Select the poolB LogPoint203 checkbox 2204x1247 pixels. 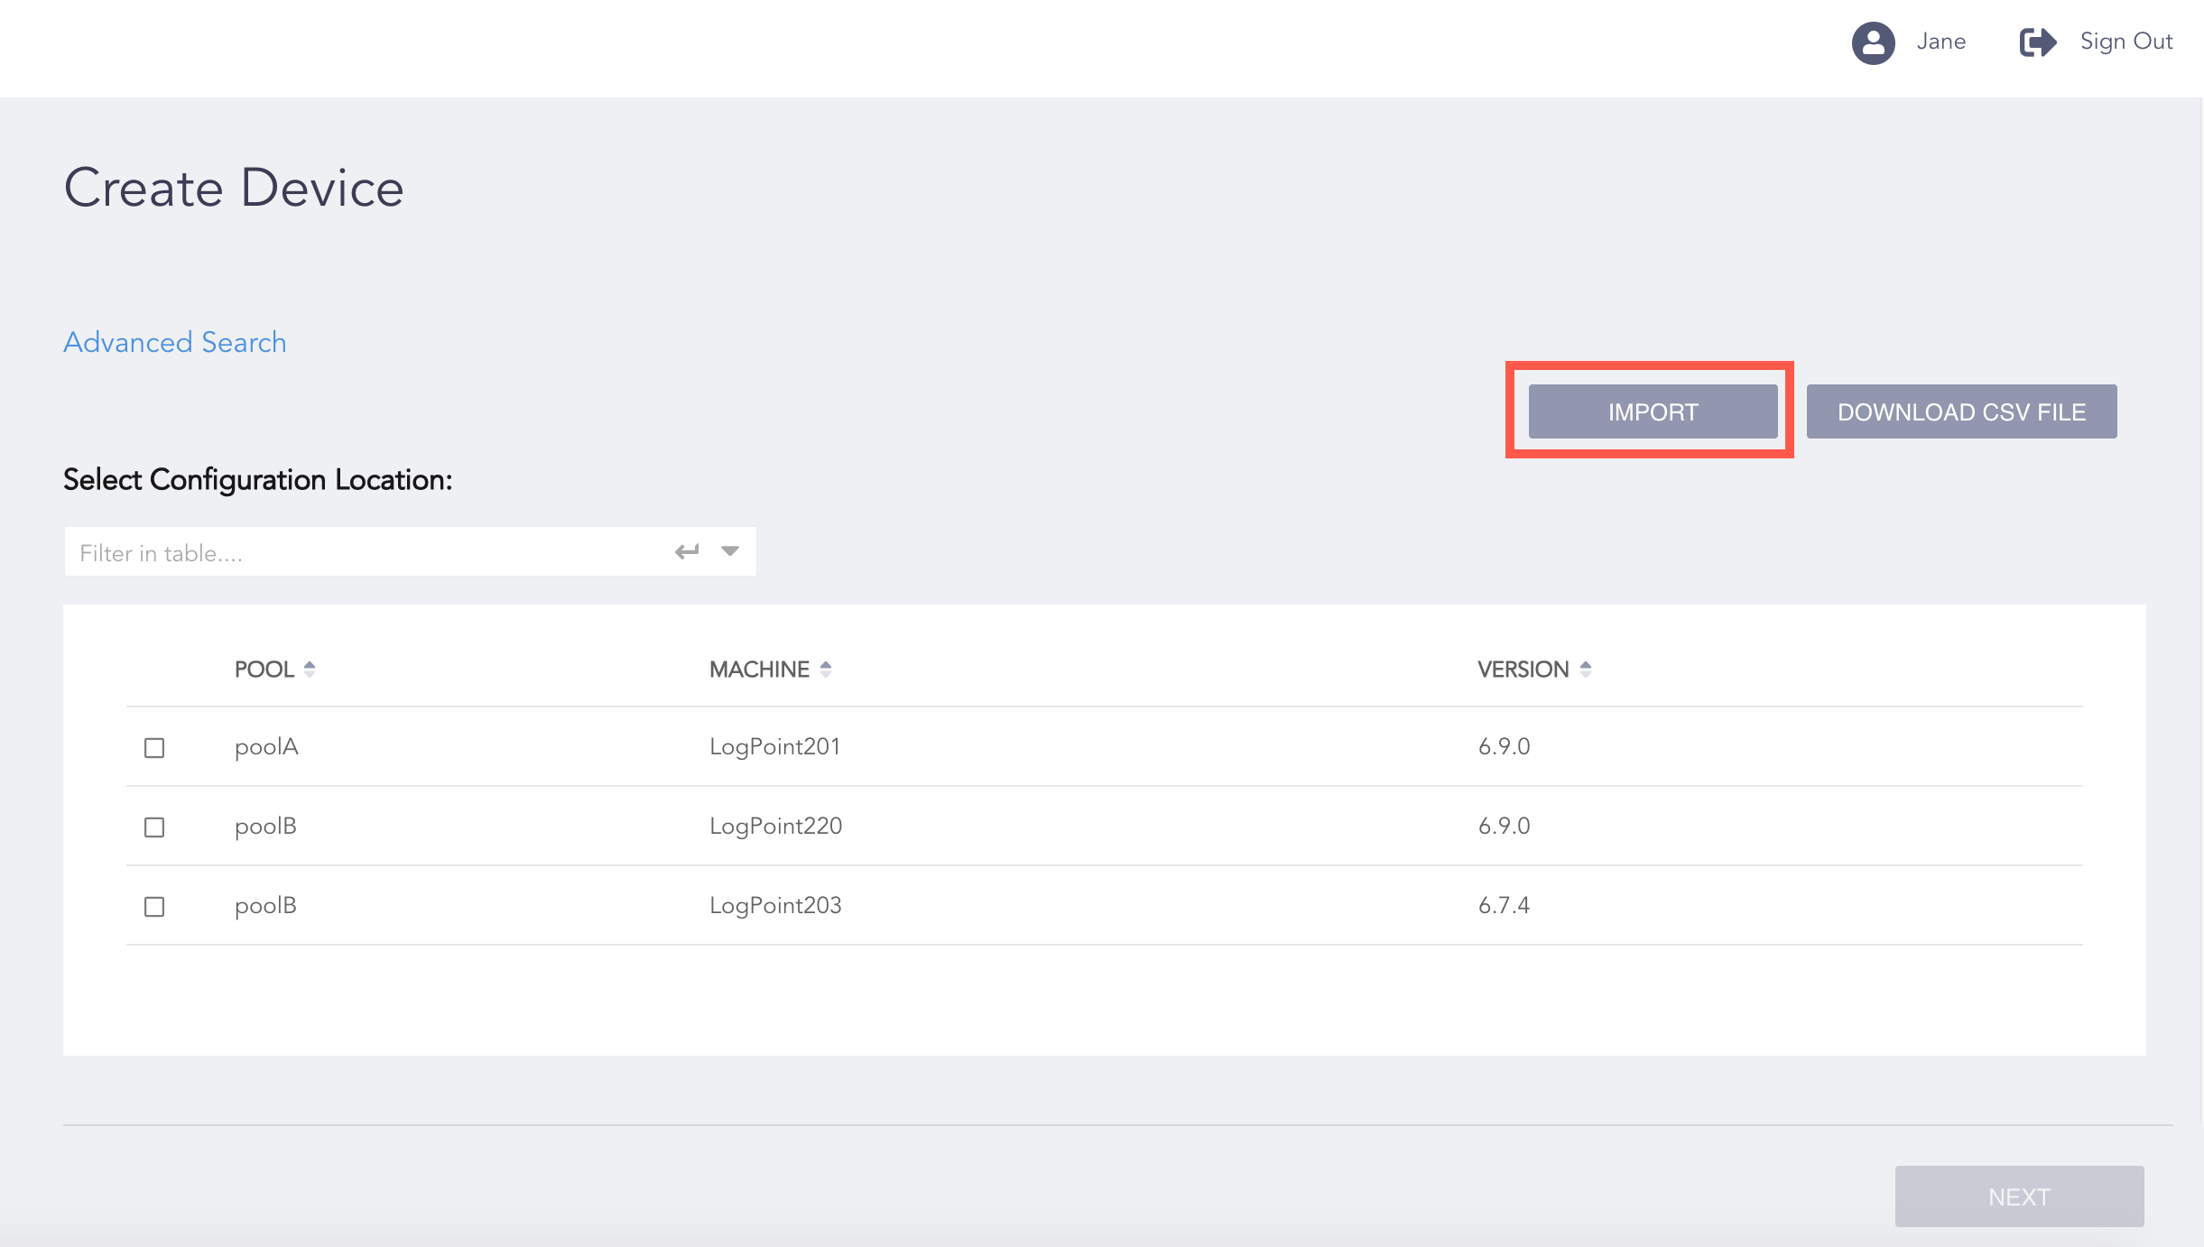click(154, 907)
